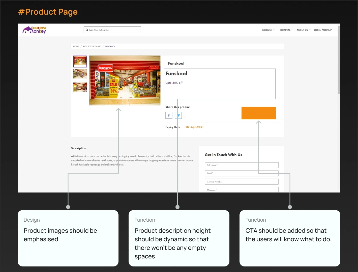Screen dimensions: 358x272
Task: Select the second store aisle thumbnail
Action: (80, 74)
